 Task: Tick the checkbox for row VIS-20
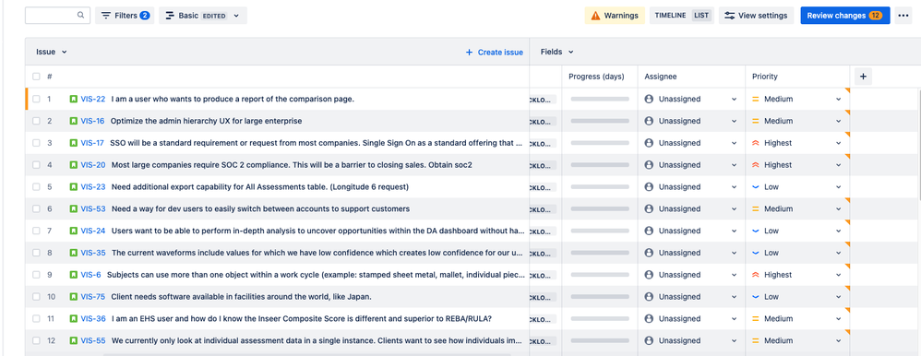coord(36,165)
